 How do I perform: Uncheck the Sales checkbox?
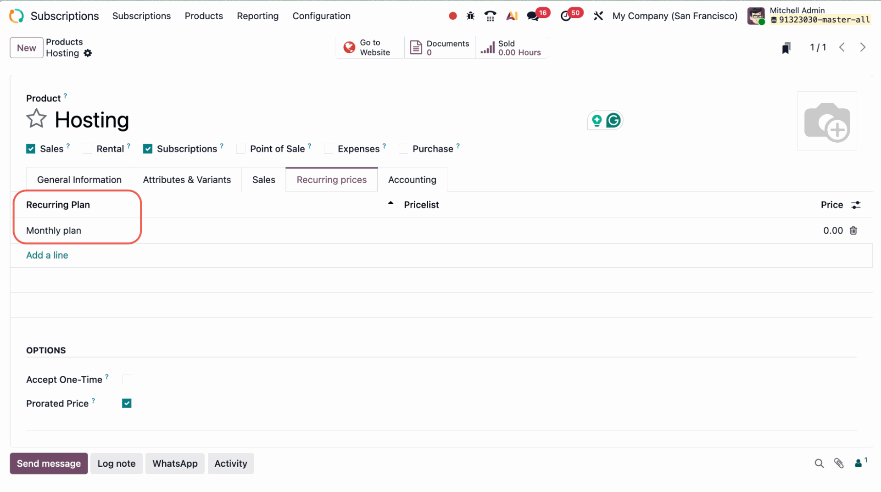point(31,149)
